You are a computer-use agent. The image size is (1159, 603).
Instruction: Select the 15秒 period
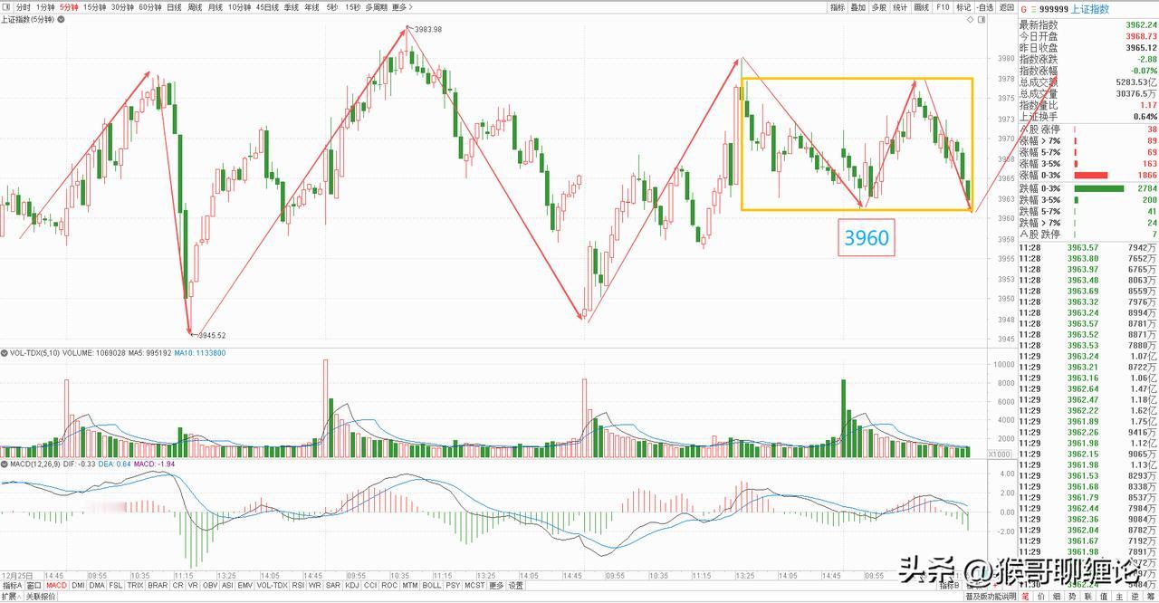tap(352, 7)
